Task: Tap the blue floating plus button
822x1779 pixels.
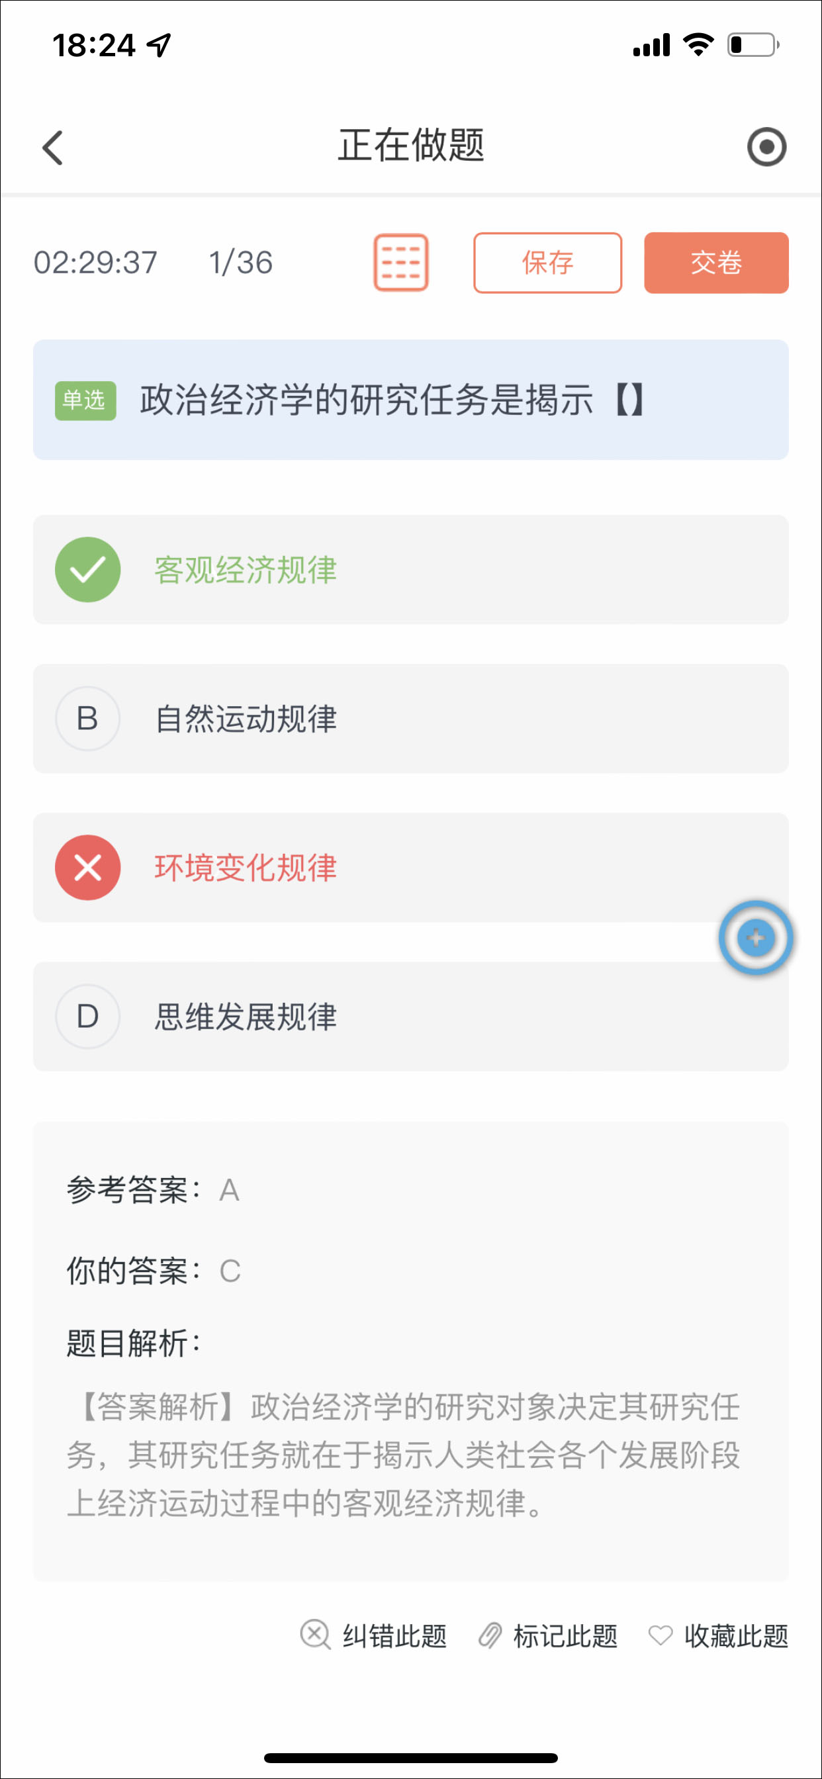Action: coord(755,937)
